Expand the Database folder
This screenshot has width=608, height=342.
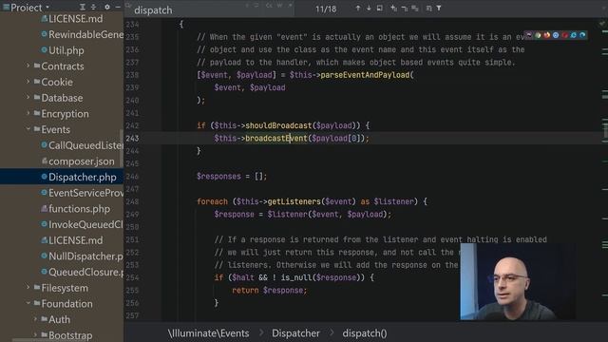(x=28, y=97)
